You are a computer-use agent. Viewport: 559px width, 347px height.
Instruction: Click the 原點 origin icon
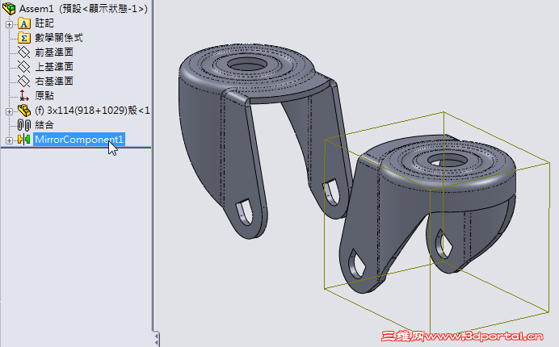click(x=24, y=95)
